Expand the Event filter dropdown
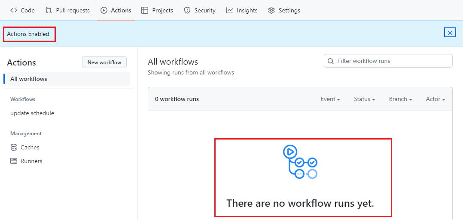The image size is (463, 220). tap(330, 99)
